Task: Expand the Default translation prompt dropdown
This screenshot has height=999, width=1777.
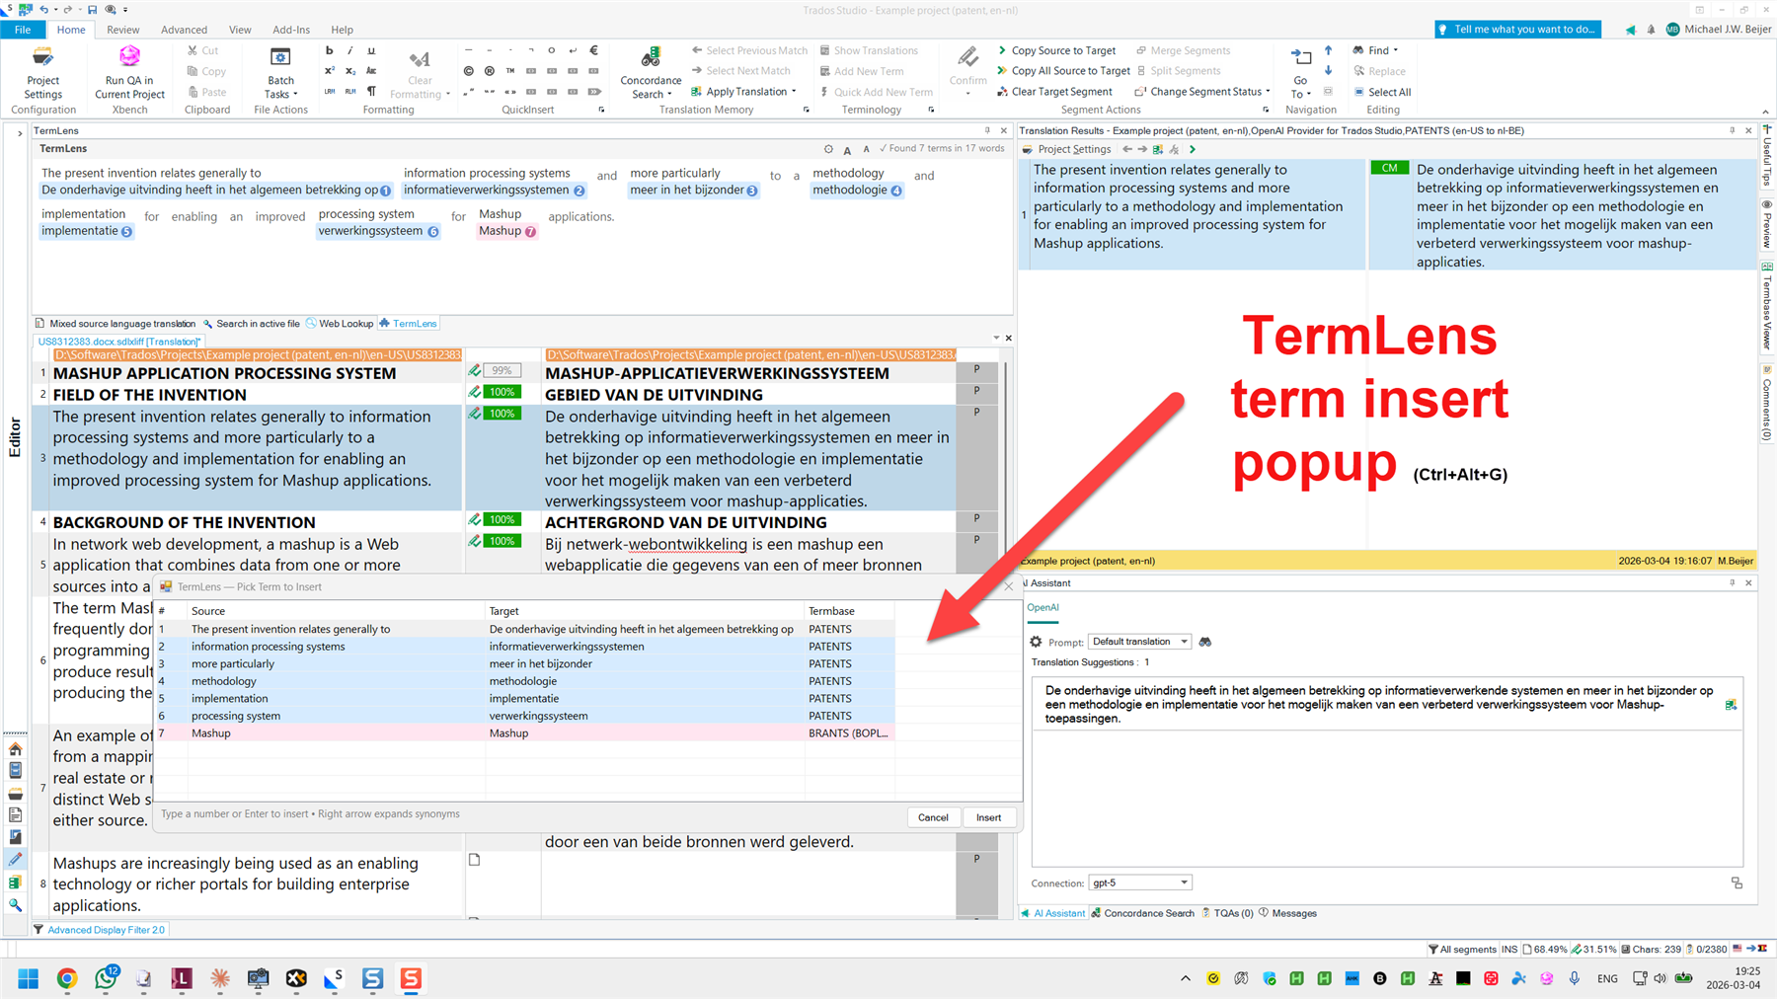Action: point(1182,642)
